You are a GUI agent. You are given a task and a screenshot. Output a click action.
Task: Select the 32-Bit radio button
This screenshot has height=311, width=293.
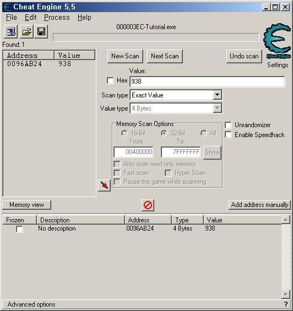[164, 133]
